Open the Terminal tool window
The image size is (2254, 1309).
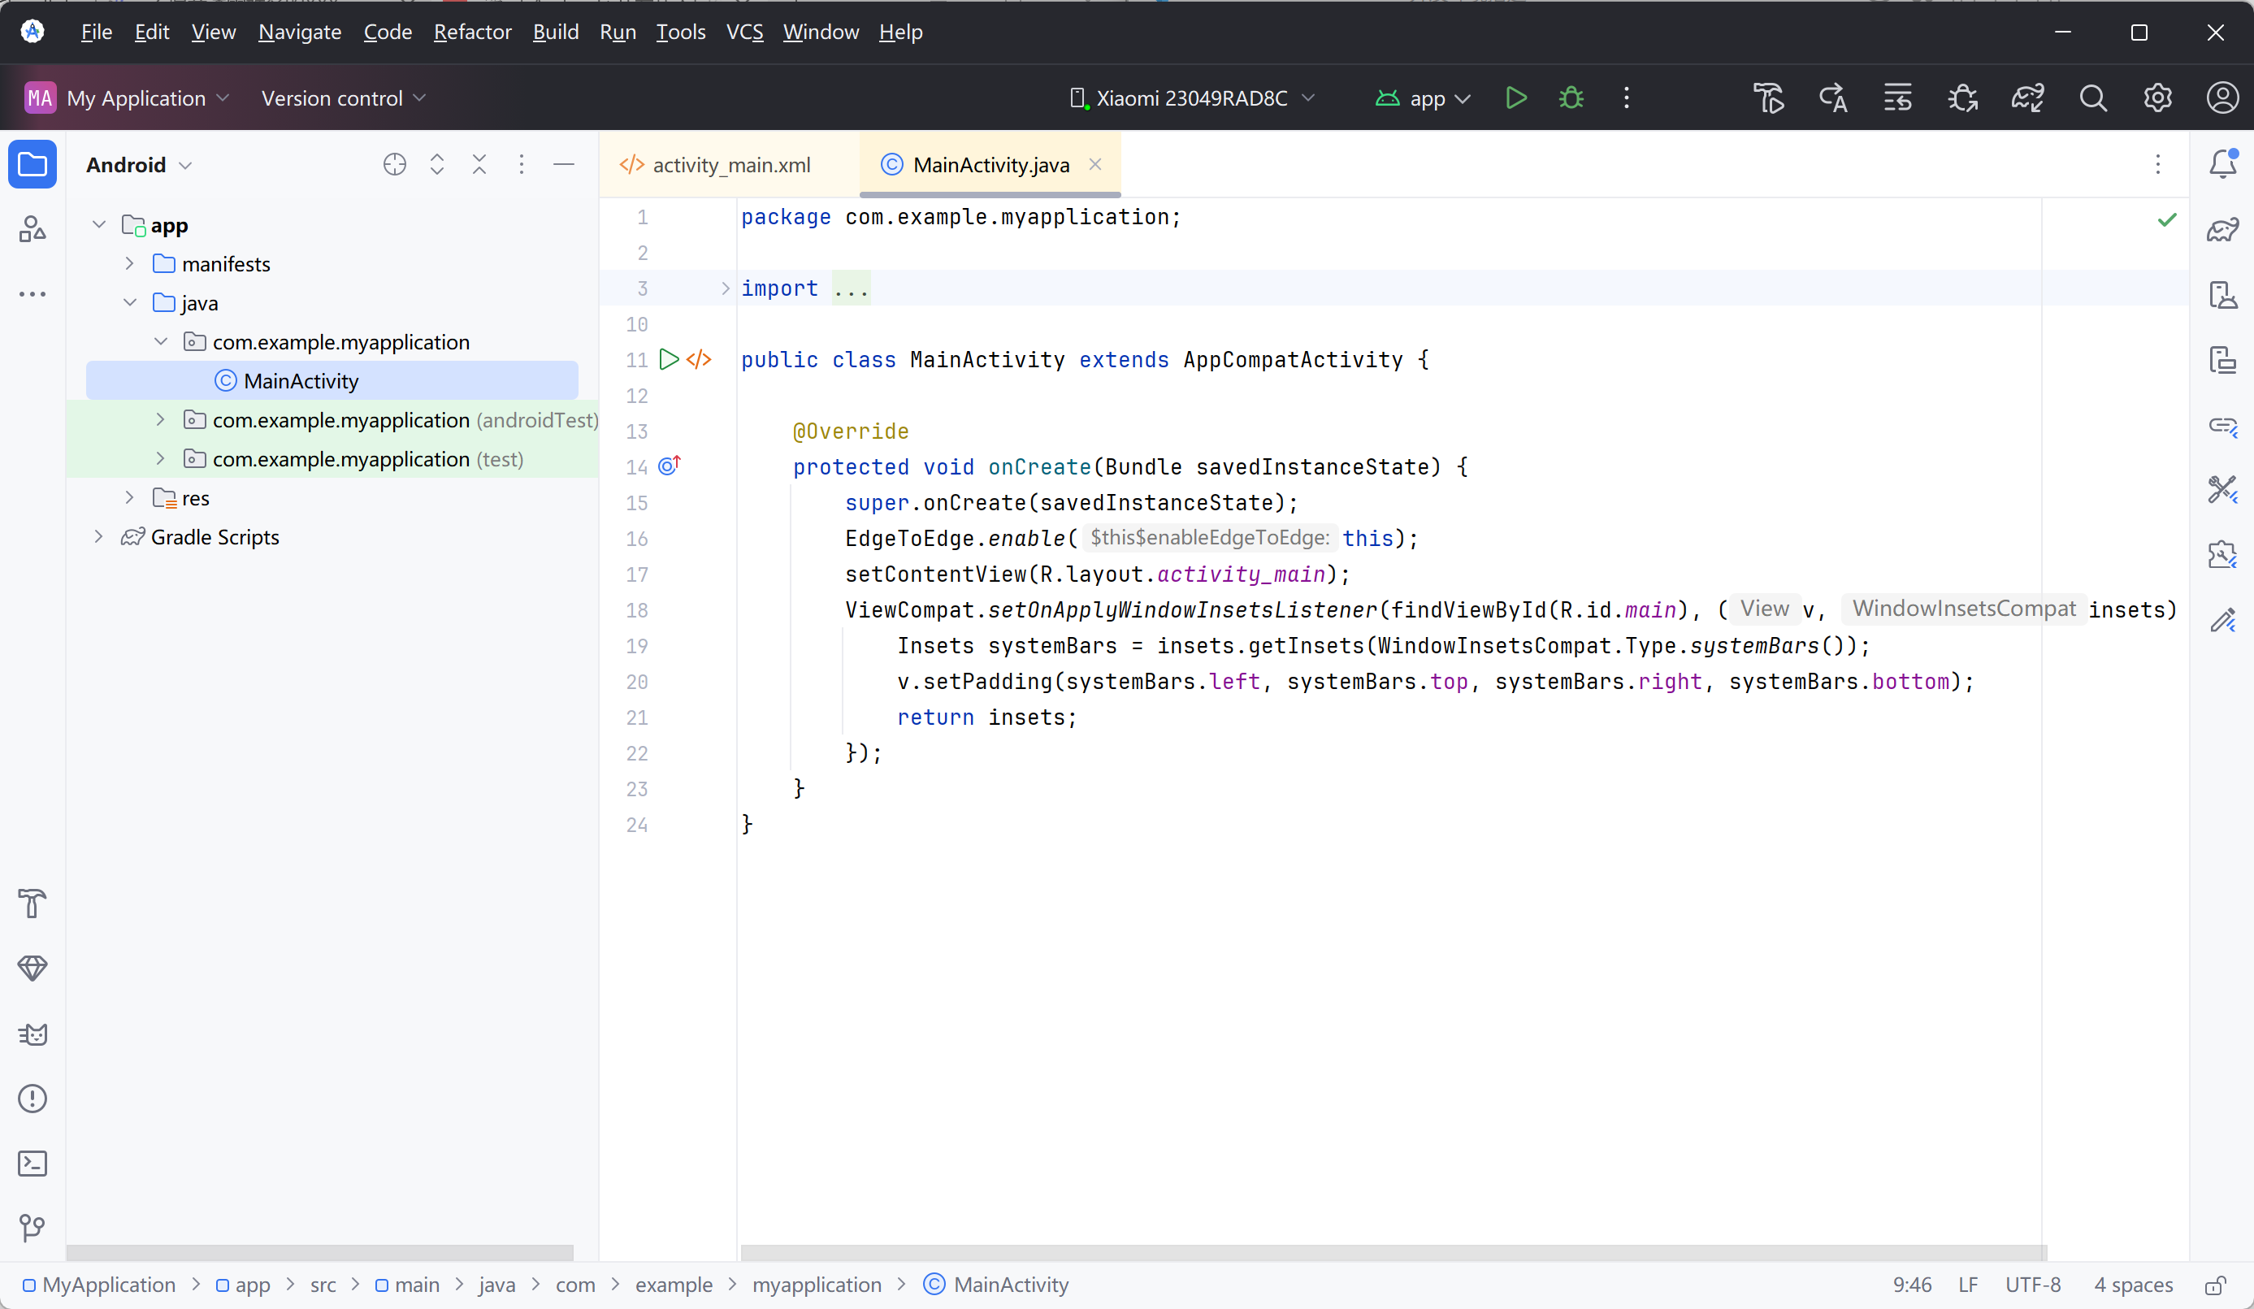[33, 1164]
